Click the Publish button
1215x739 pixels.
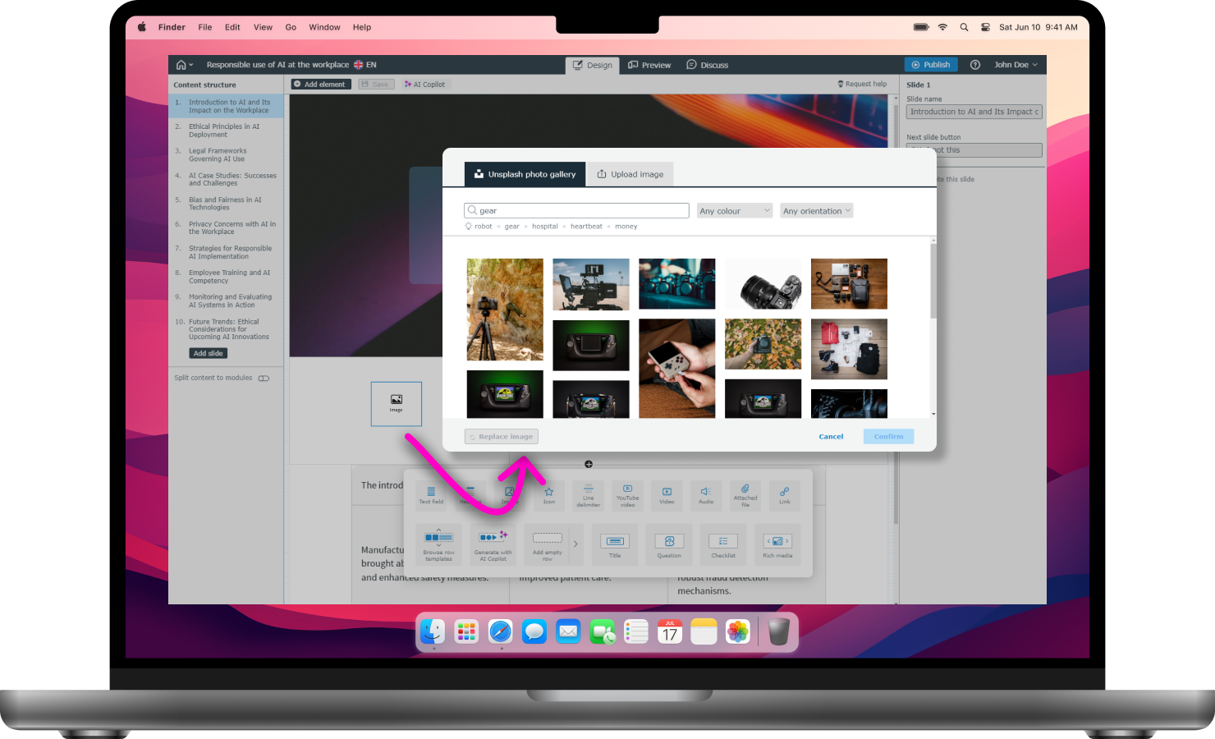[x=931, y=65]
